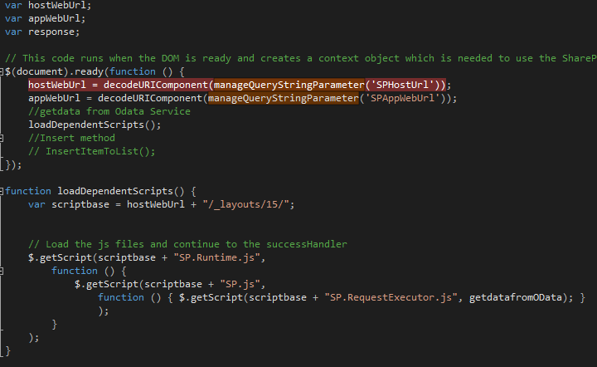Place cursor on 'var hostWebUrl;' declaration
The height and width of the screenshot is (367, 597).
click(48, 5)
